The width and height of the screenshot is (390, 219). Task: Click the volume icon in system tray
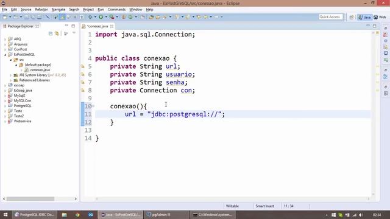[x=361, y=215]
